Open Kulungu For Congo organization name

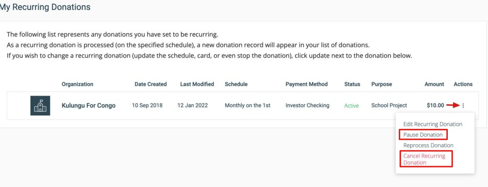(x=88, y=106)
